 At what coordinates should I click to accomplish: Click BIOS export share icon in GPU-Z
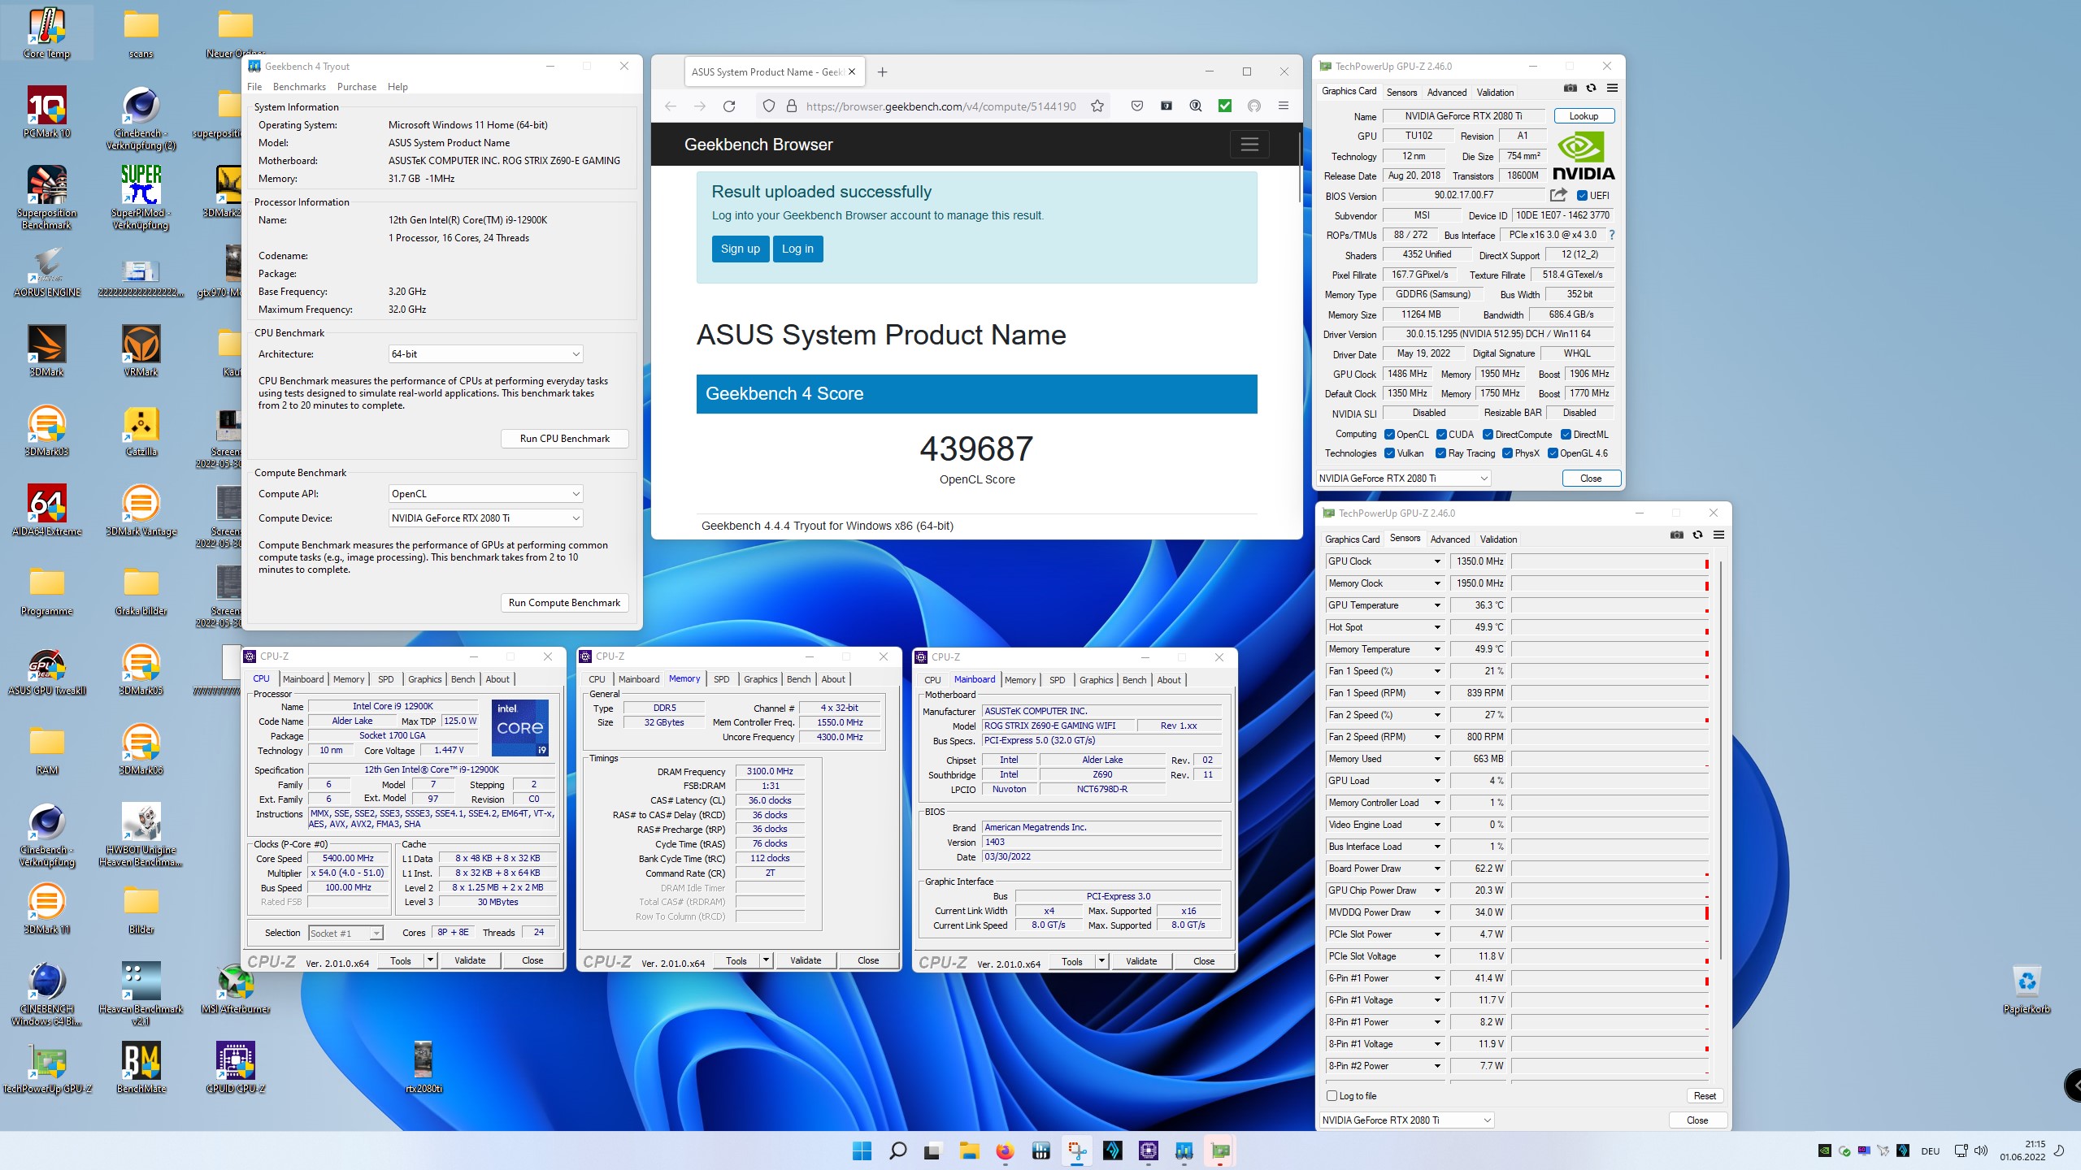click(1558, 195)
